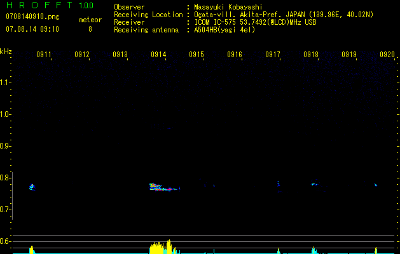Click the 1.1 kHz axis label
This screenshot has width=400, height=254.
[x=6, y=83]
